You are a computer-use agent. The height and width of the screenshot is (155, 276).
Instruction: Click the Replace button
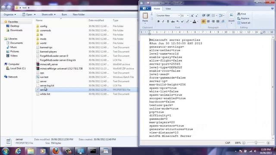(243, 19)
